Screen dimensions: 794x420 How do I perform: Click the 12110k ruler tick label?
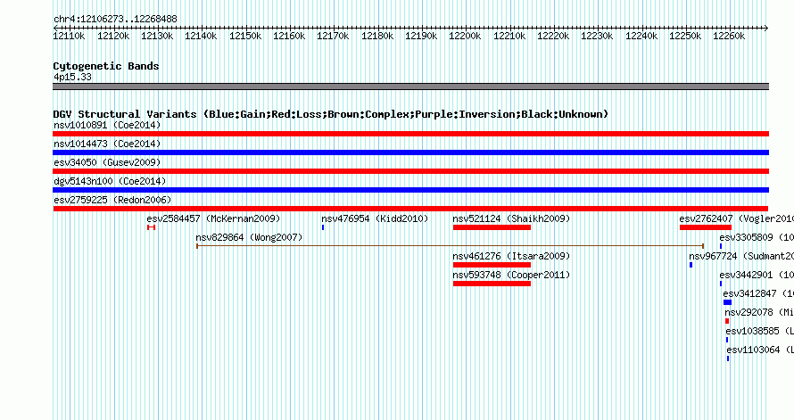pos(70,36)
